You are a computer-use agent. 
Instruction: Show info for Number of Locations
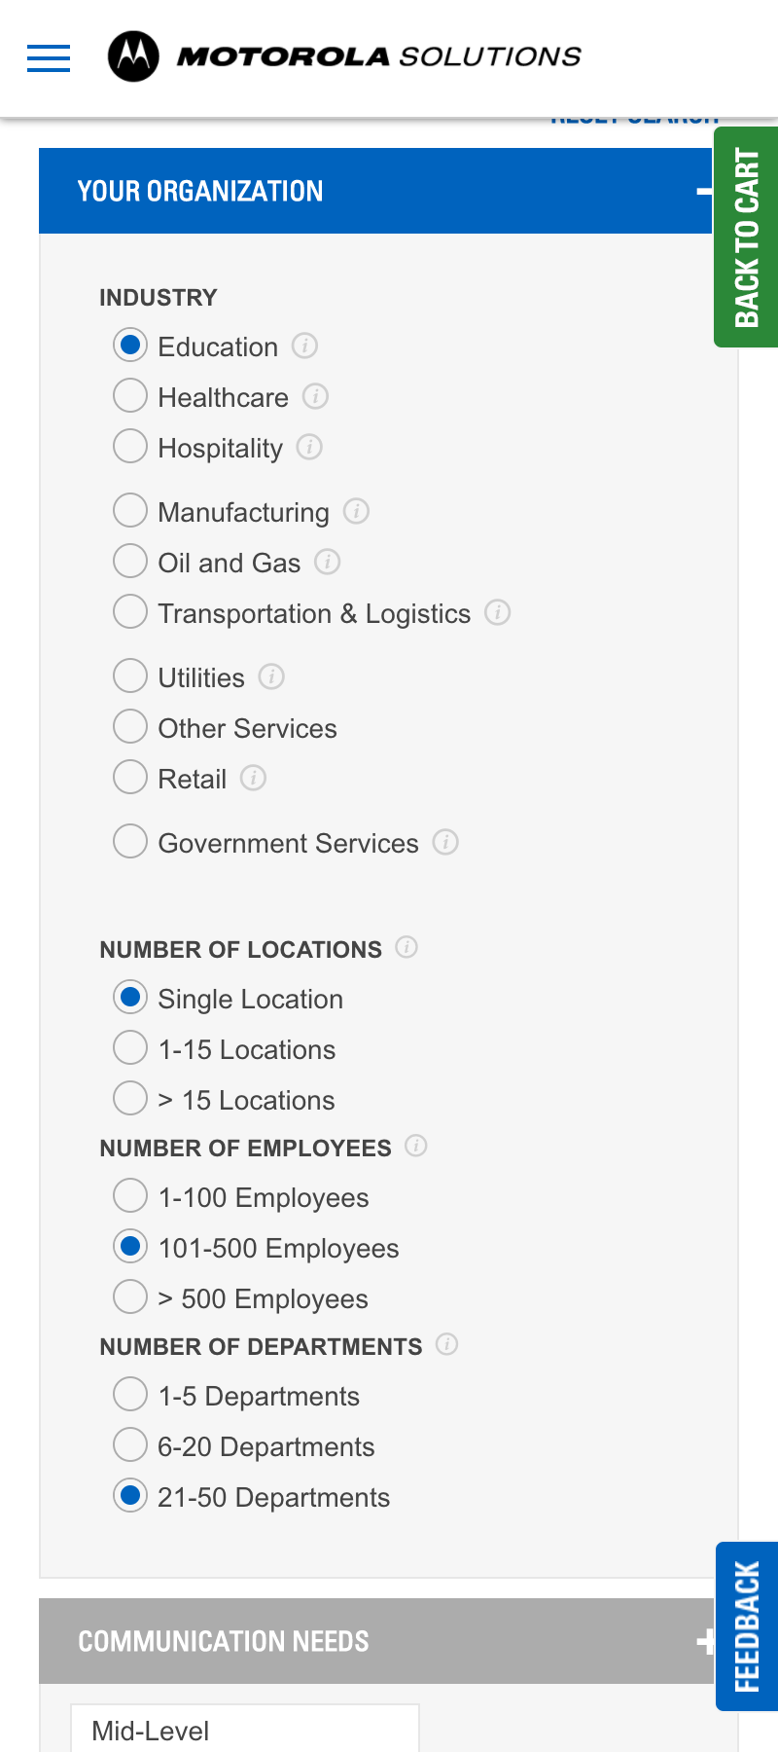pyautogui.click(x=407, y=947)
